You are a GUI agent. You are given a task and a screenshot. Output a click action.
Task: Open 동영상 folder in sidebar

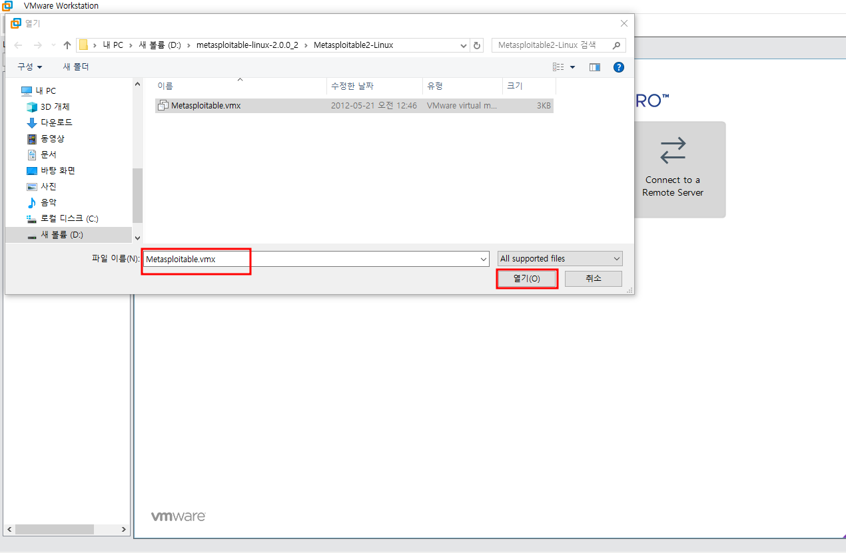point(46,138)
